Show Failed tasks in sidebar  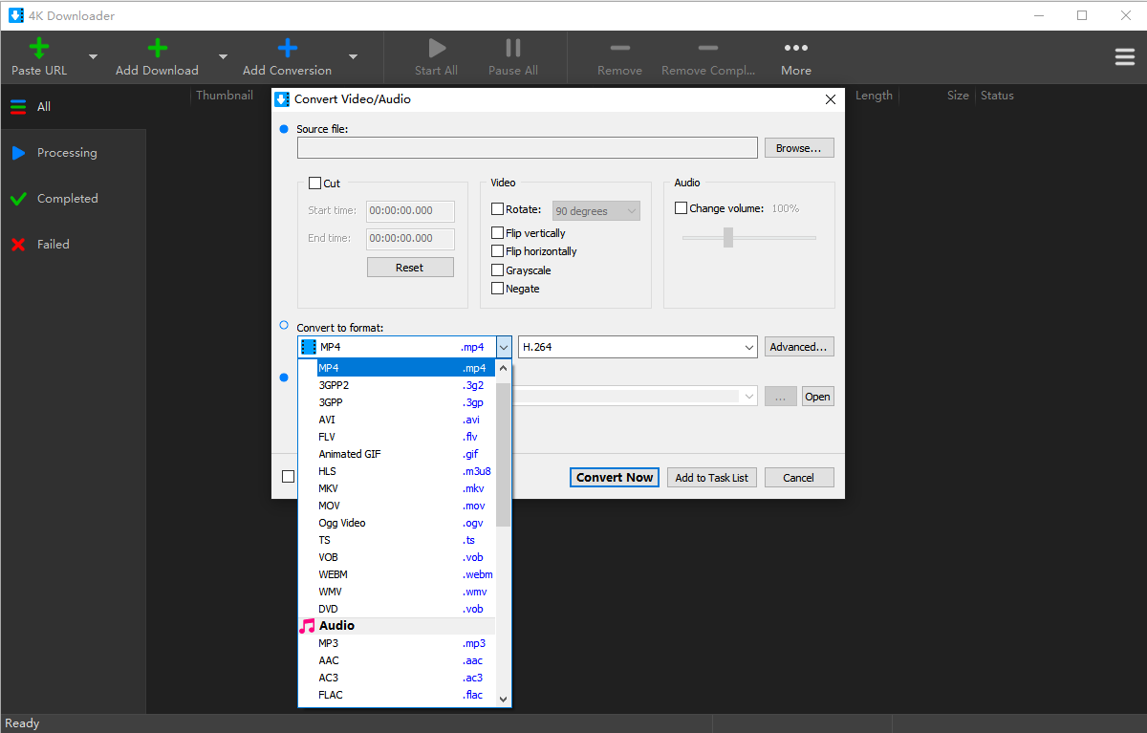73,245
